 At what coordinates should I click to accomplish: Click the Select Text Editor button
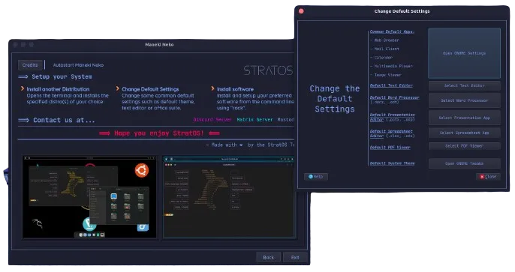[x=464, y=85]
